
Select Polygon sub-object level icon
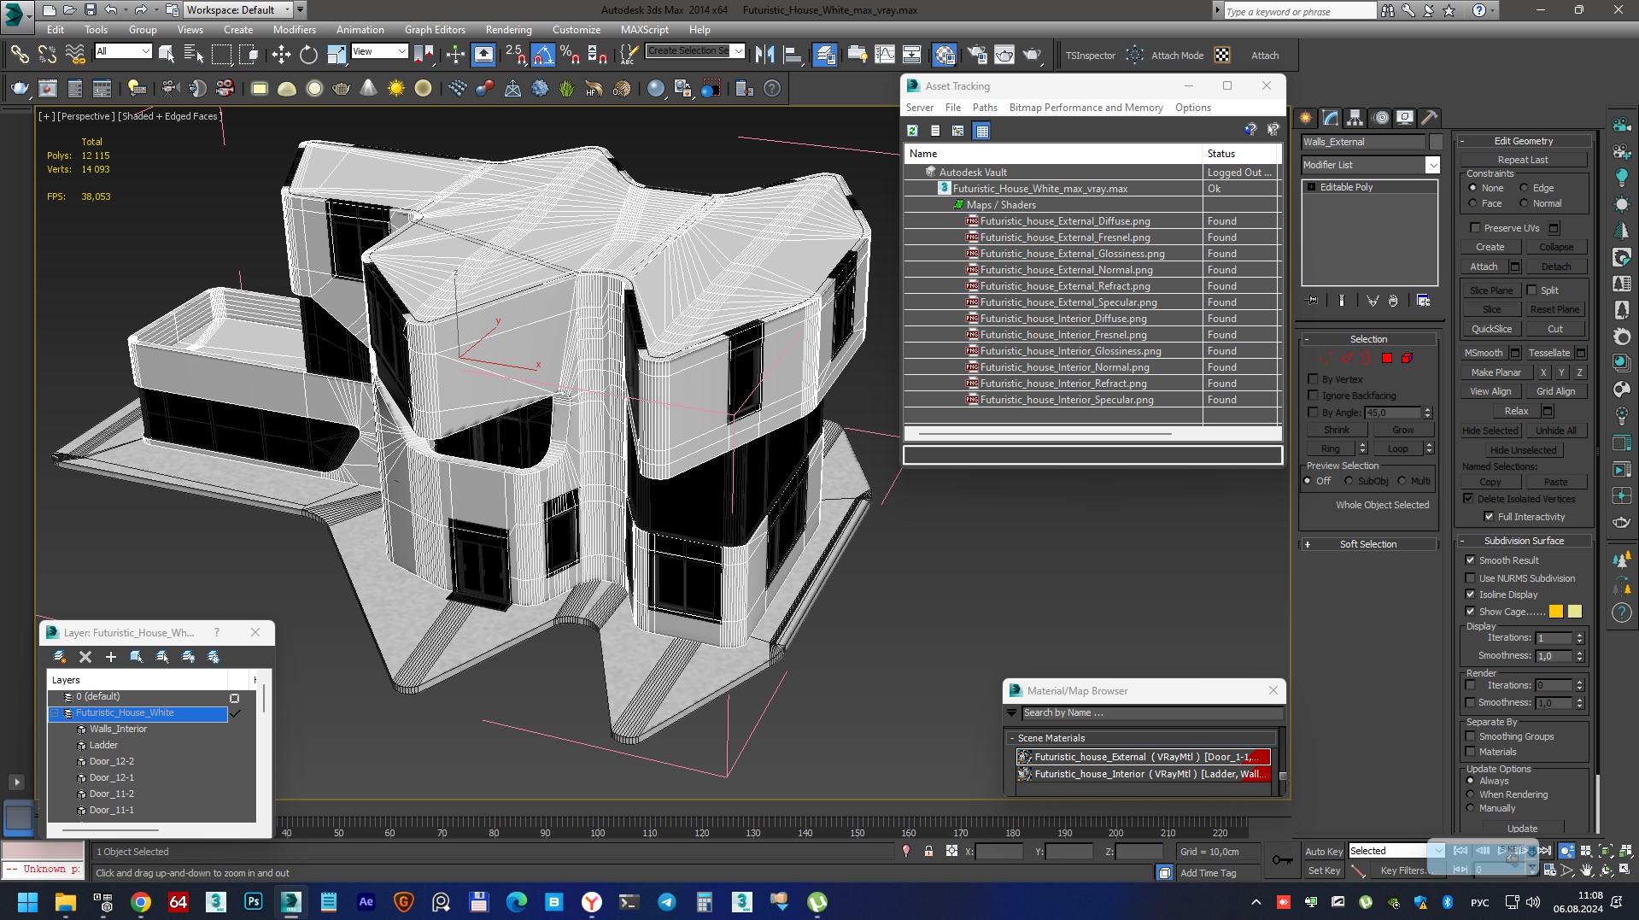click(x=1387, y=359)
